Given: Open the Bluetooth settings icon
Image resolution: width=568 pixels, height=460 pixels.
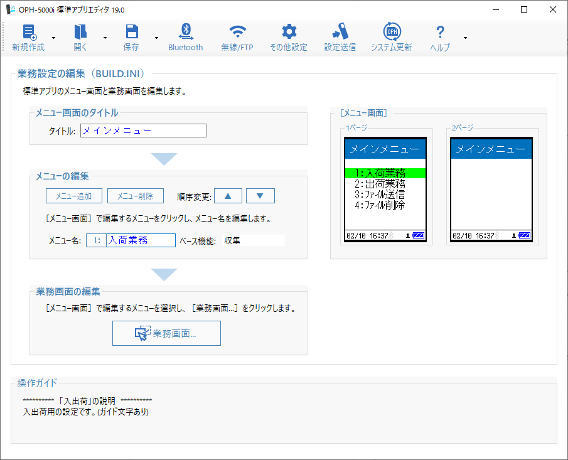Looking at the screenshot, I should 185,33.
